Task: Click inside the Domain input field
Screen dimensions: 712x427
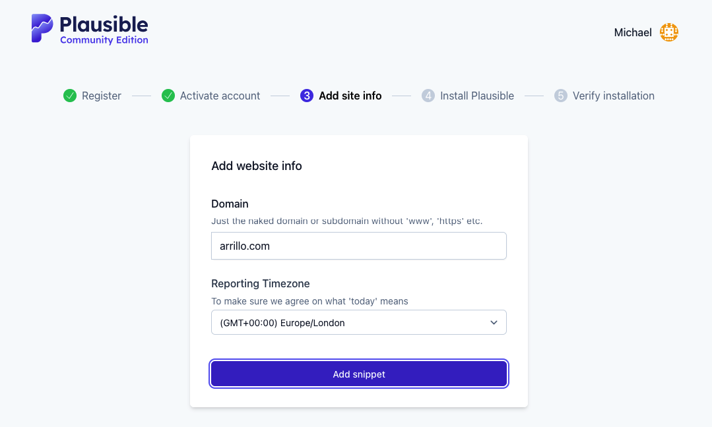Action: 358,245
